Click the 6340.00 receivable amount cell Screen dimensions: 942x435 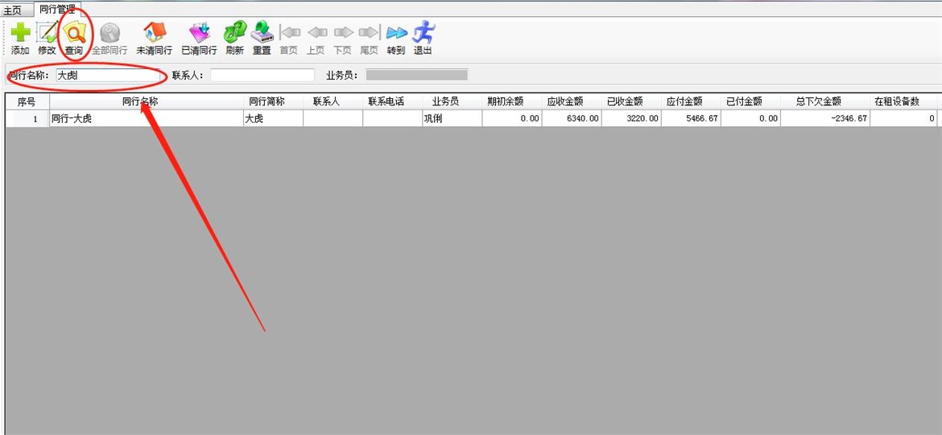pyautogui.click(x=572, y=118)
